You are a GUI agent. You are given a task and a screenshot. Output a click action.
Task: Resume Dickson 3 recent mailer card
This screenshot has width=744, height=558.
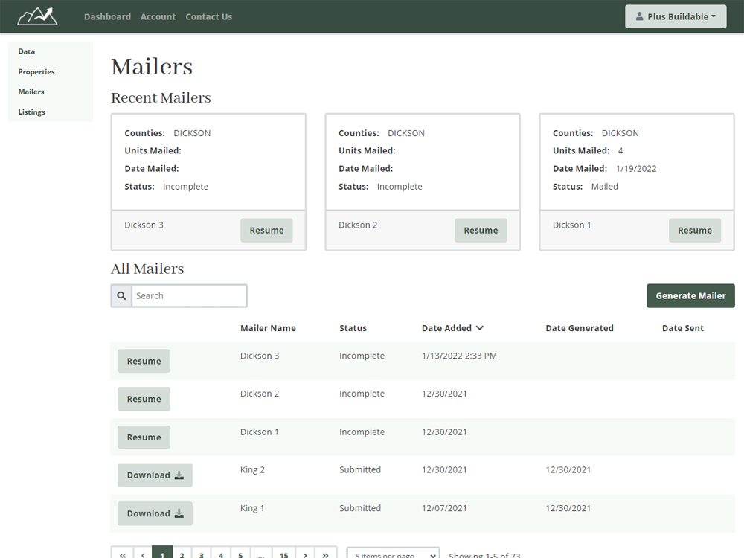(266, 230)
